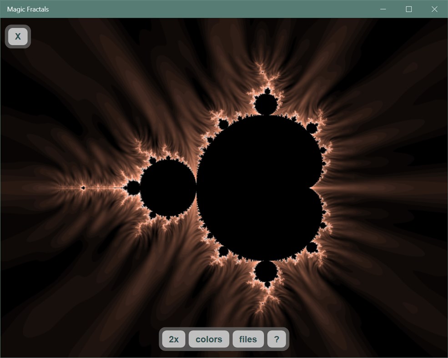Maximize the Magic Fractals window

tap(408, 9)
